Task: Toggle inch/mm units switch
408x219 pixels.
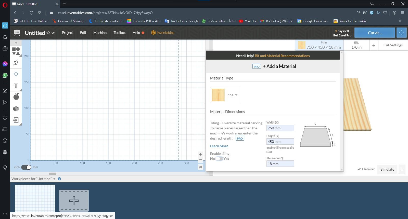Action: [x=26, y=167]
